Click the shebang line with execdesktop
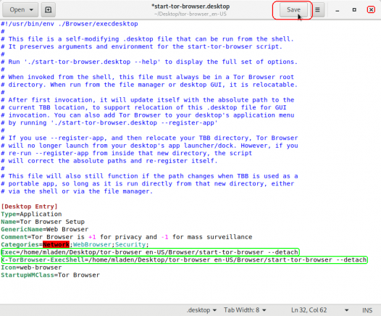Image resolution: width=381 pixels, height=316 pixels. pyautogui.click(x=70, y=24)
